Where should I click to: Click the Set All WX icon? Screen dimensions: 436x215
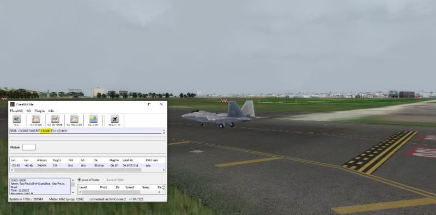[36, 119]
